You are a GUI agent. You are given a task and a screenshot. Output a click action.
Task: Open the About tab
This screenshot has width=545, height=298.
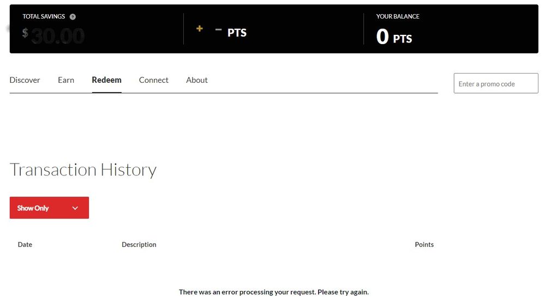click(197, 80)
